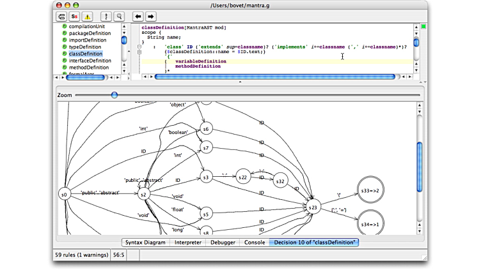Select compilationUnit rule in the list
The width and height of the screenshot is (481, 270).
coord(87,26)
